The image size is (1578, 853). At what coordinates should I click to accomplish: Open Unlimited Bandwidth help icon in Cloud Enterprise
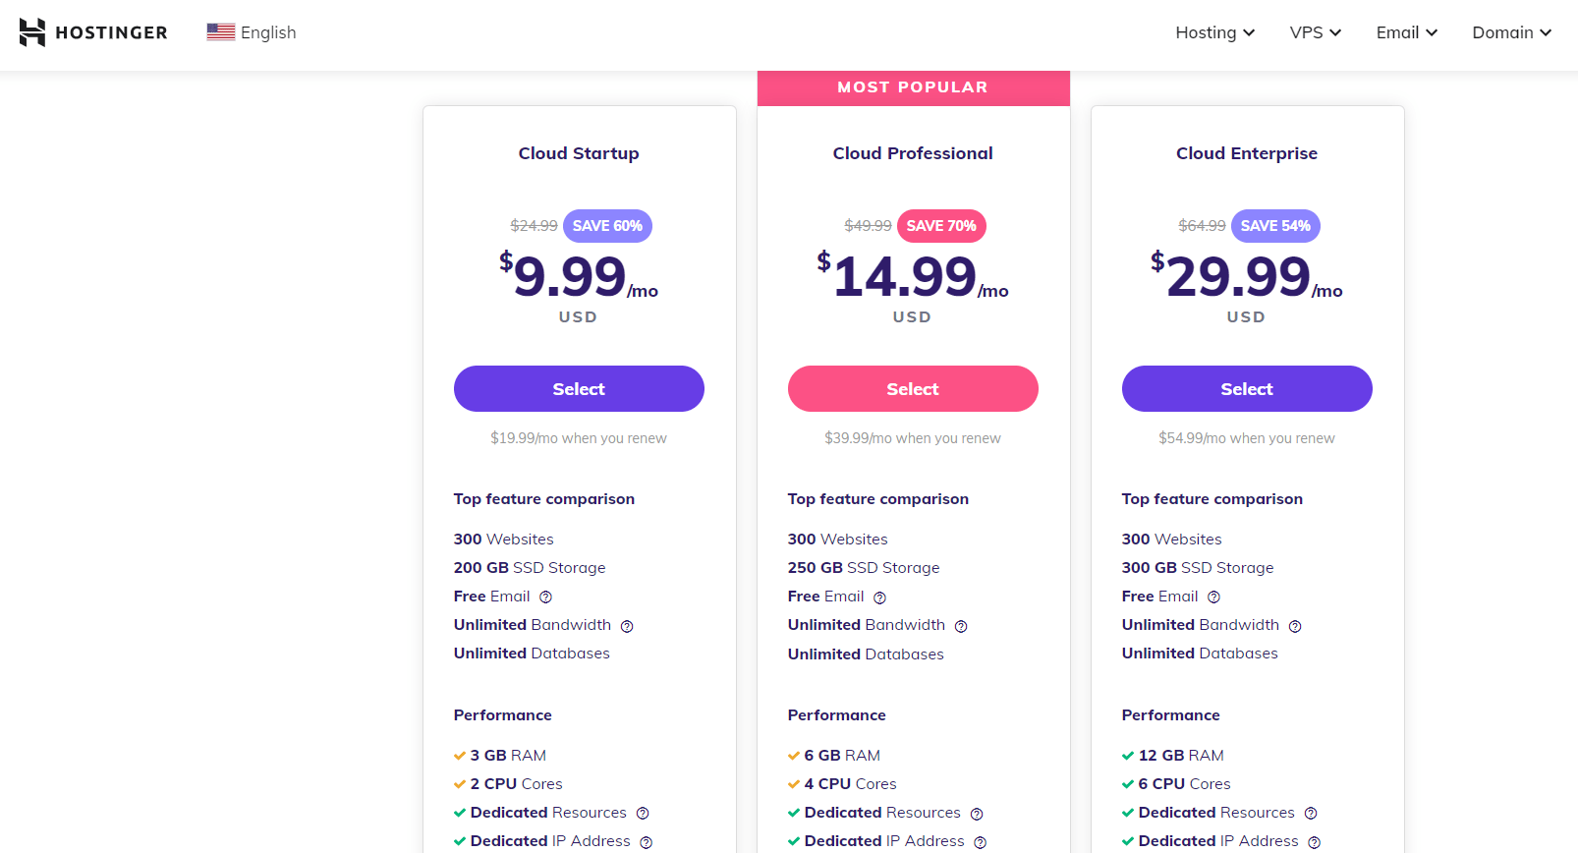(x=1295, y=626)
